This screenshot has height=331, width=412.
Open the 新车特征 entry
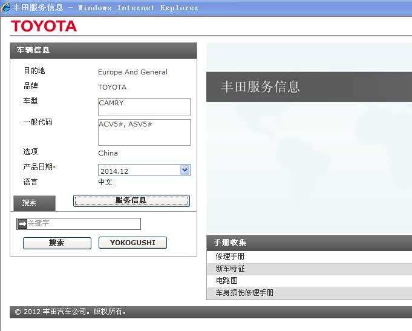click(231, 269)
